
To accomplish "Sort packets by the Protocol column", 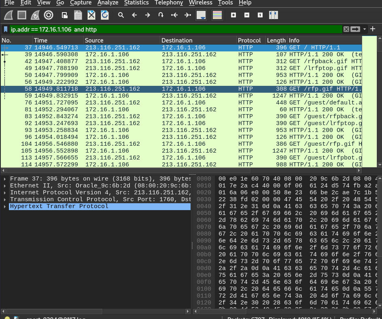I will pyautogui.click(x=249, y=40).
